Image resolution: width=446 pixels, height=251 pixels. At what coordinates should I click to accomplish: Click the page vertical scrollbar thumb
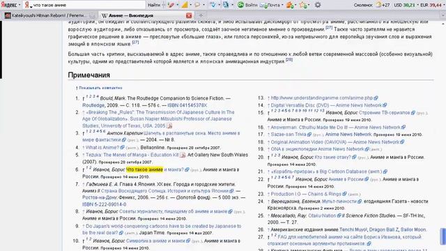coord(443,236)
